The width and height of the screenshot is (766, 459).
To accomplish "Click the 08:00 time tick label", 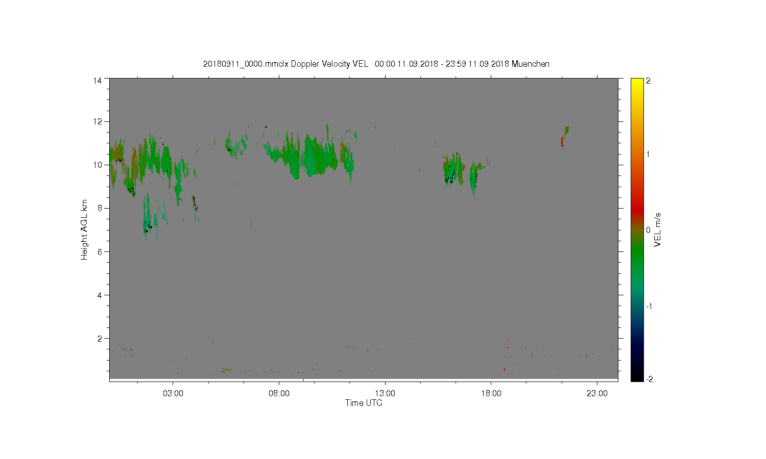I will [x=279, y=393].
